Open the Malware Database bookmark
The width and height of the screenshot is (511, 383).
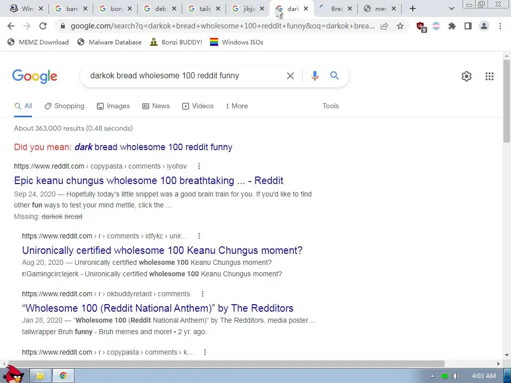109,42
